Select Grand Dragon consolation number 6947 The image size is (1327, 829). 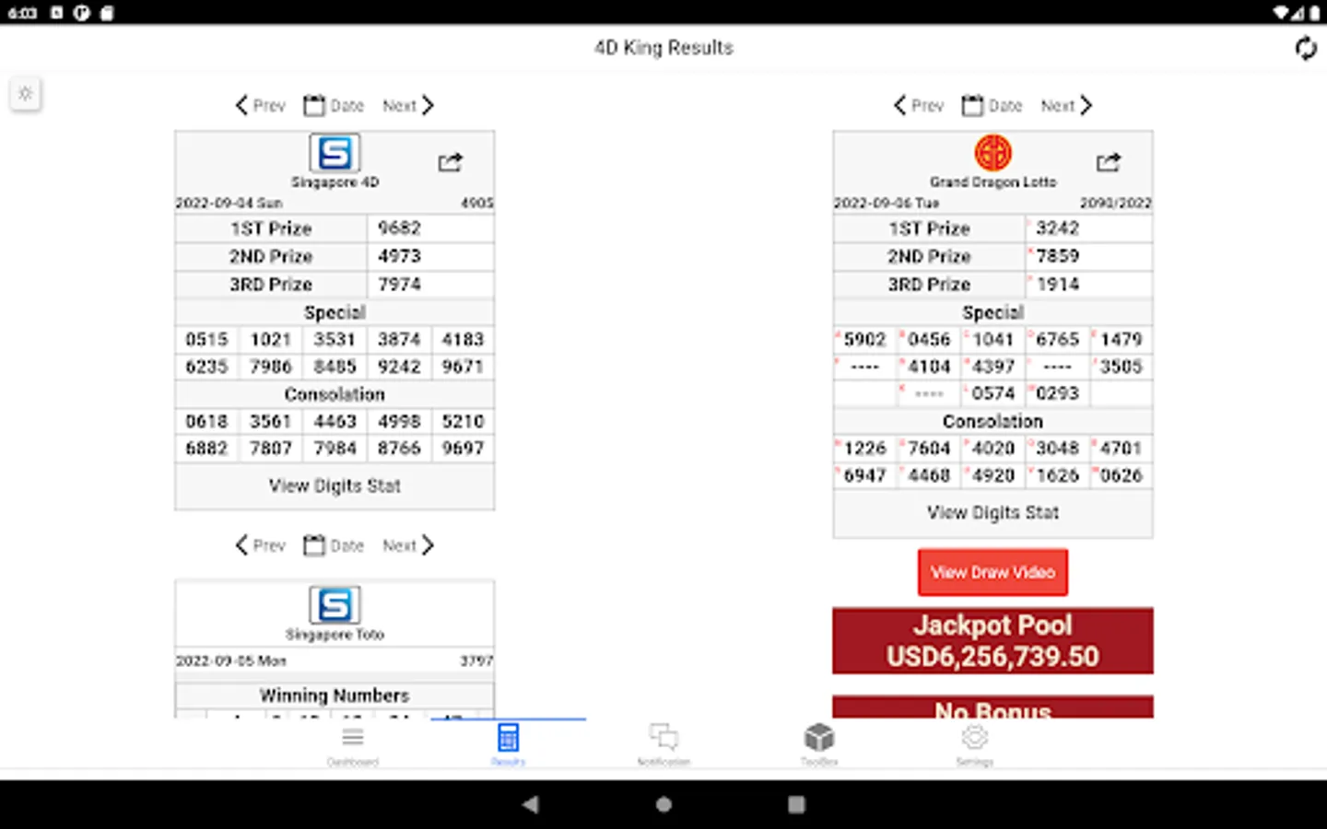coord(864,475)
